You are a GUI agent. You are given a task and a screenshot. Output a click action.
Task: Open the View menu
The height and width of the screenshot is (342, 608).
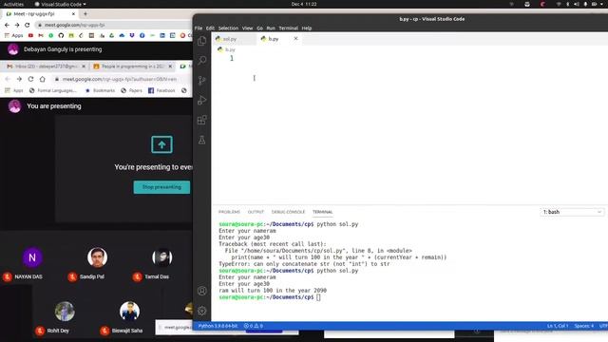tap(247, 28)
